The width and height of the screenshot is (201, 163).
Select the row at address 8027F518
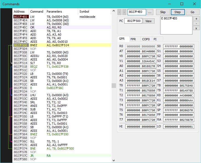pos(62,67)
